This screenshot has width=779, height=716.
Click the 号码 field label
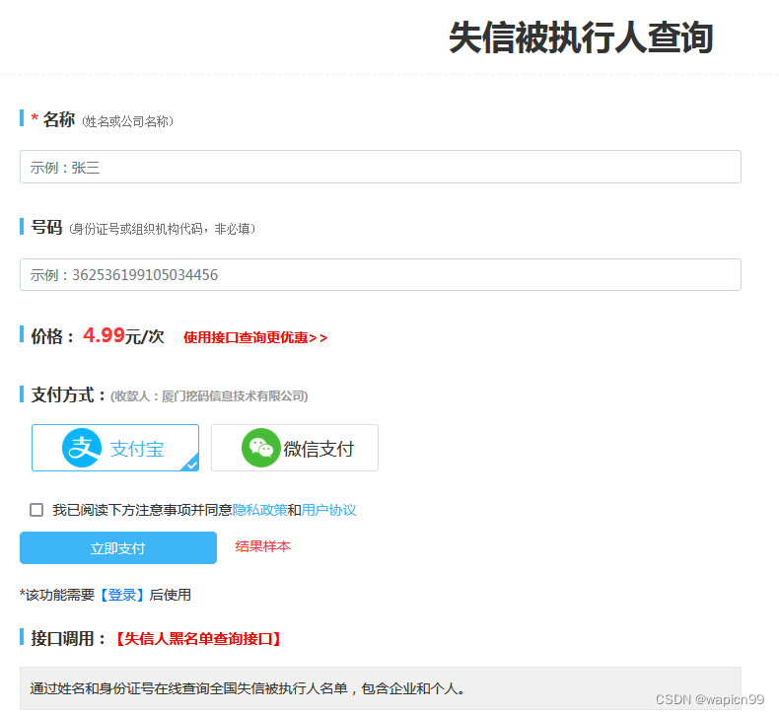(x=46, y=228)
